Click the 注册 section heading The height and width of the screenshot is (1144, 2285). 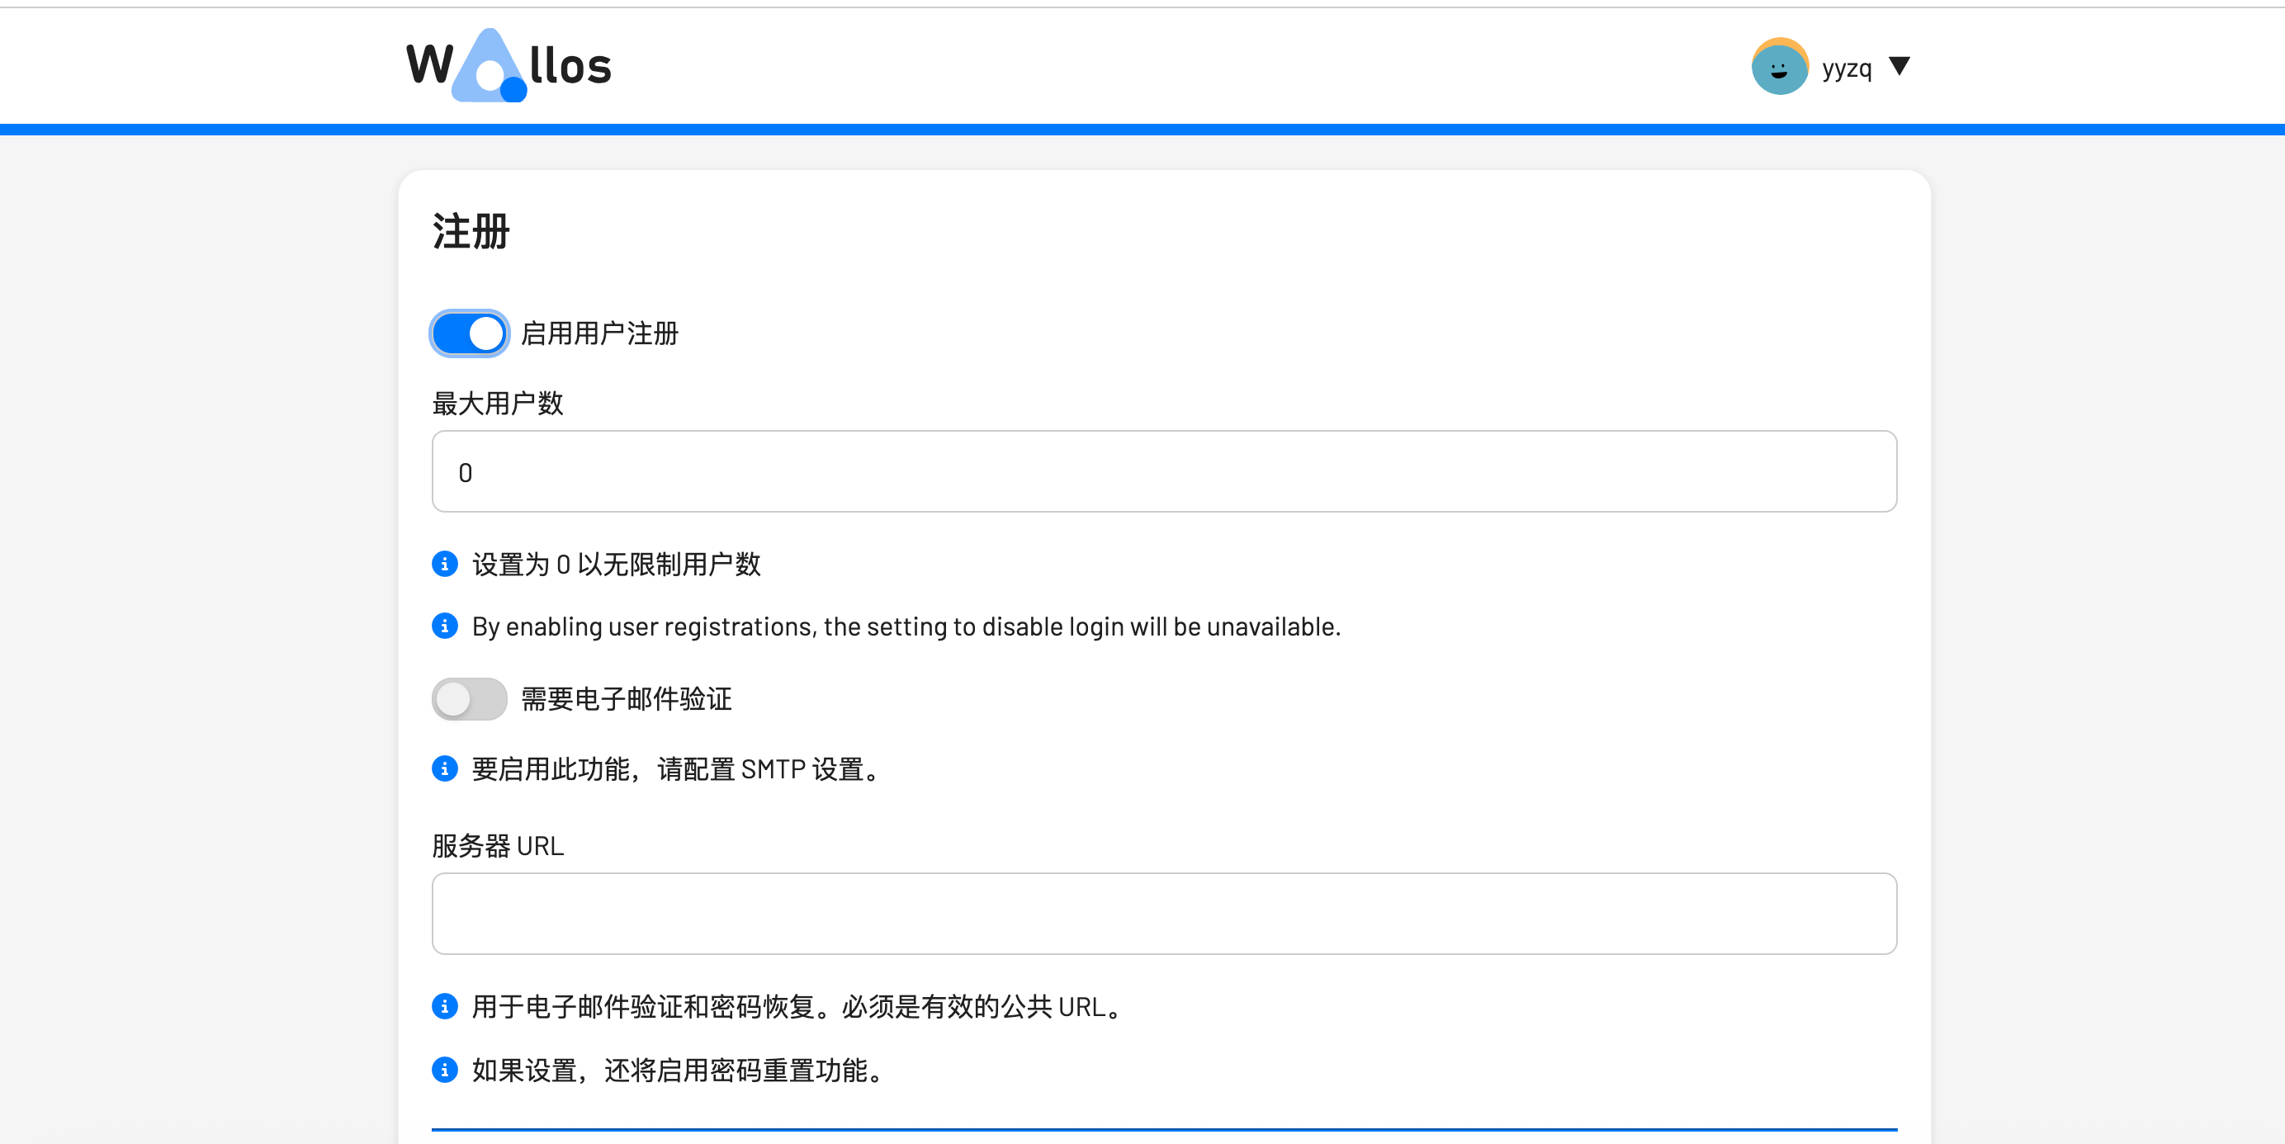pos(471,231)
